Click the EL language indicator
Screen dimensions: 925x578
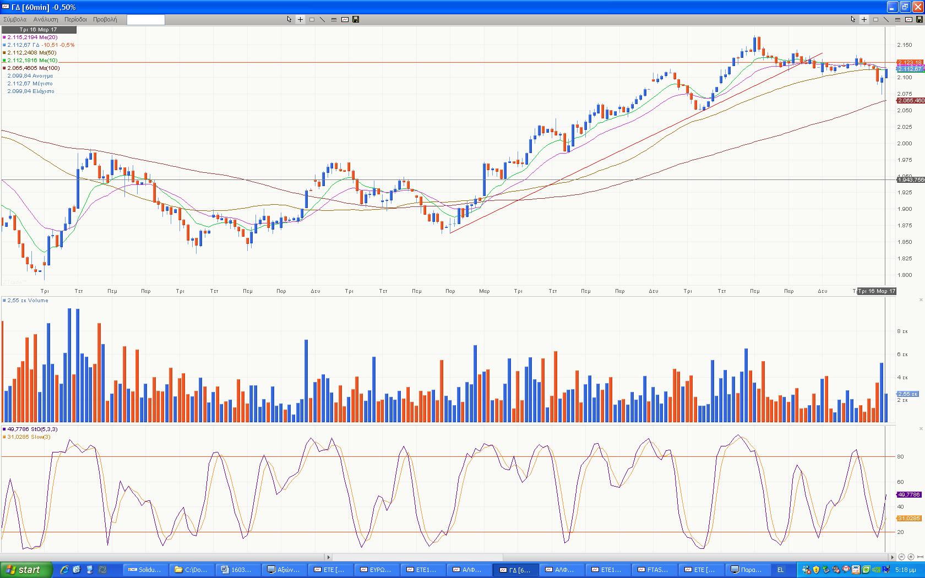click(x=780, y=570)
